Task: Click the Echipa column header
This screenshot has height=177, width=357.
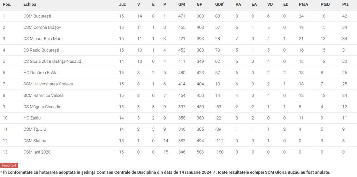Action: click(x=30, y=5)
